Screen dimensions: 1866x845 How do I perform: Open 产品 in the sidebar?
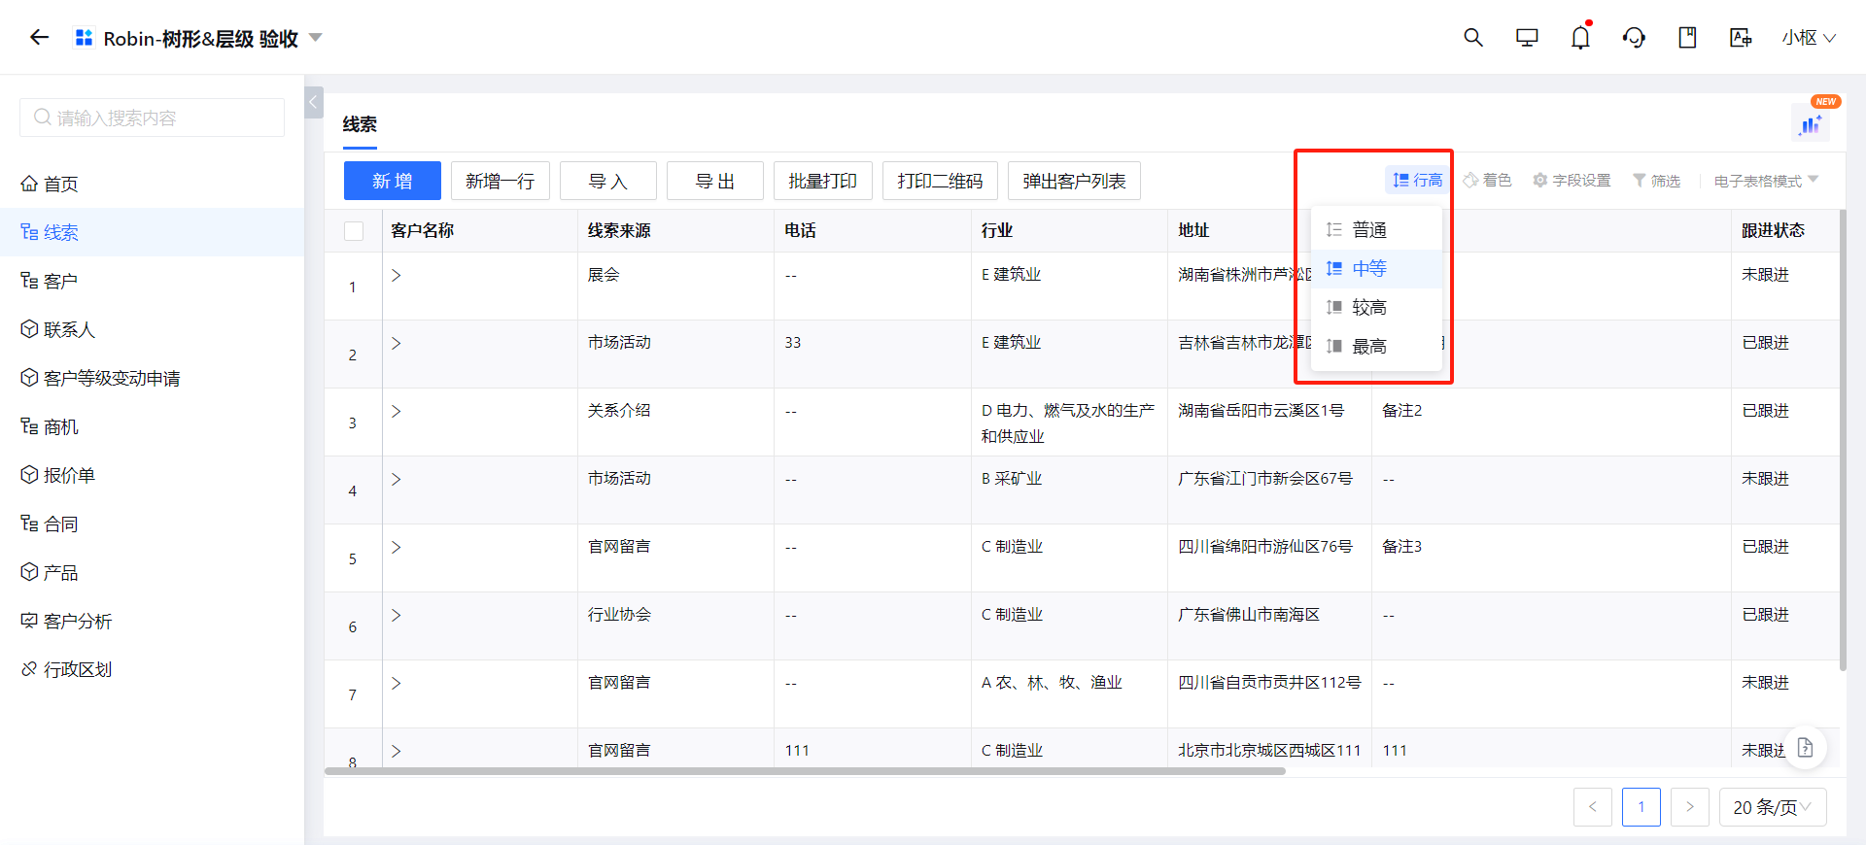tap(152, 572)
